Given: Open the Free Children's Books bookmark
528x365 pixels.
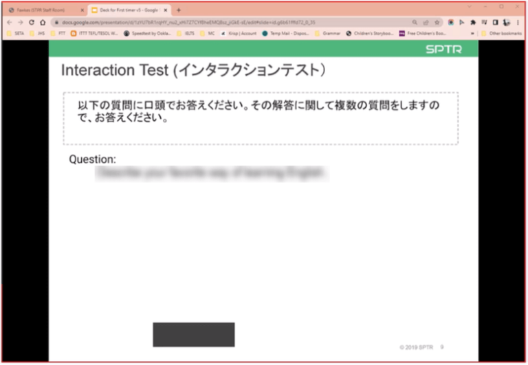Looking at the screenshot, I should point(423,33).
